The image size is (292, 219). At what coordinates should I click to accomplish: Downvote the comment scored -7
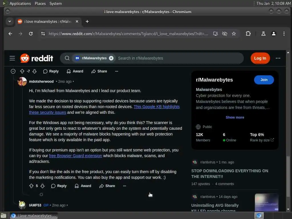[35, 71]
